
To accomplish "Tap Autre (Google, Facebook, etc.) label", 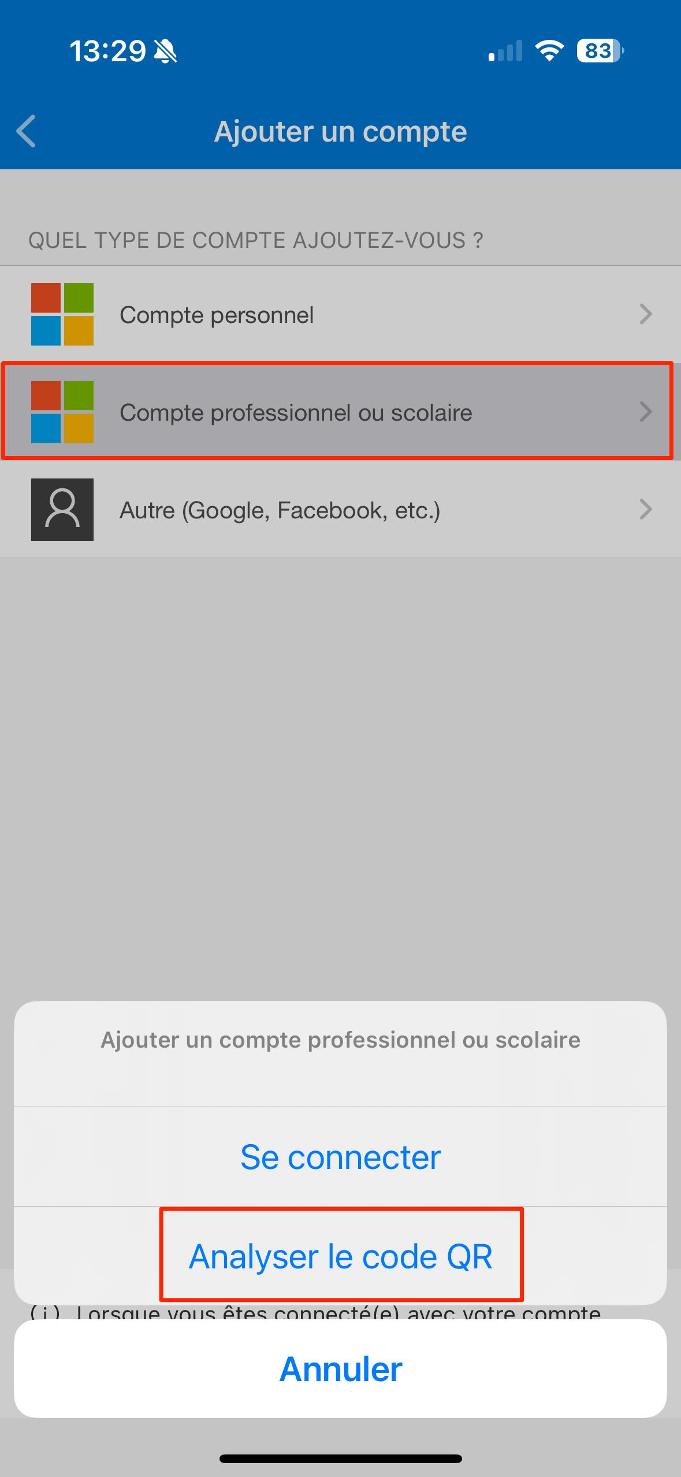I will pyautogui.click(x=280, y=510).
